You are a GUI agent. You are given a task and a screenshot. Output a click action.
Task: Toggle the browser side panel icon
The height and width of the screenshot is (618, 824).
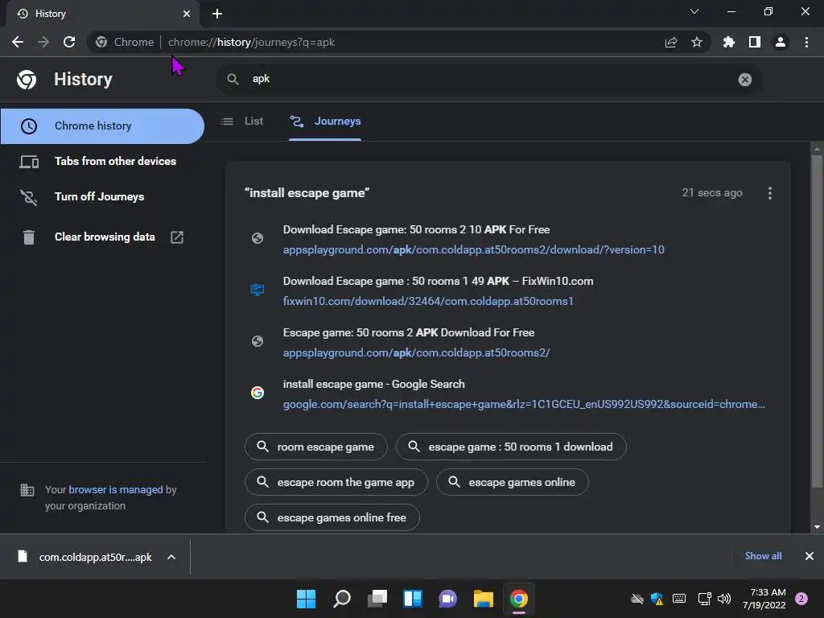[x=755, y=42]
